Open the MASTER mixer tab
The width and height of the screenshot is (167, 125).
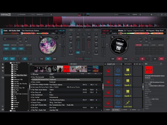point(96,30)
